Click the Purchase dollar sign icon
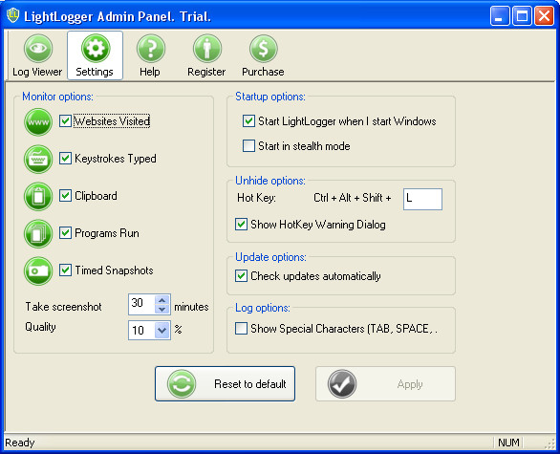 tap(263, 48)
